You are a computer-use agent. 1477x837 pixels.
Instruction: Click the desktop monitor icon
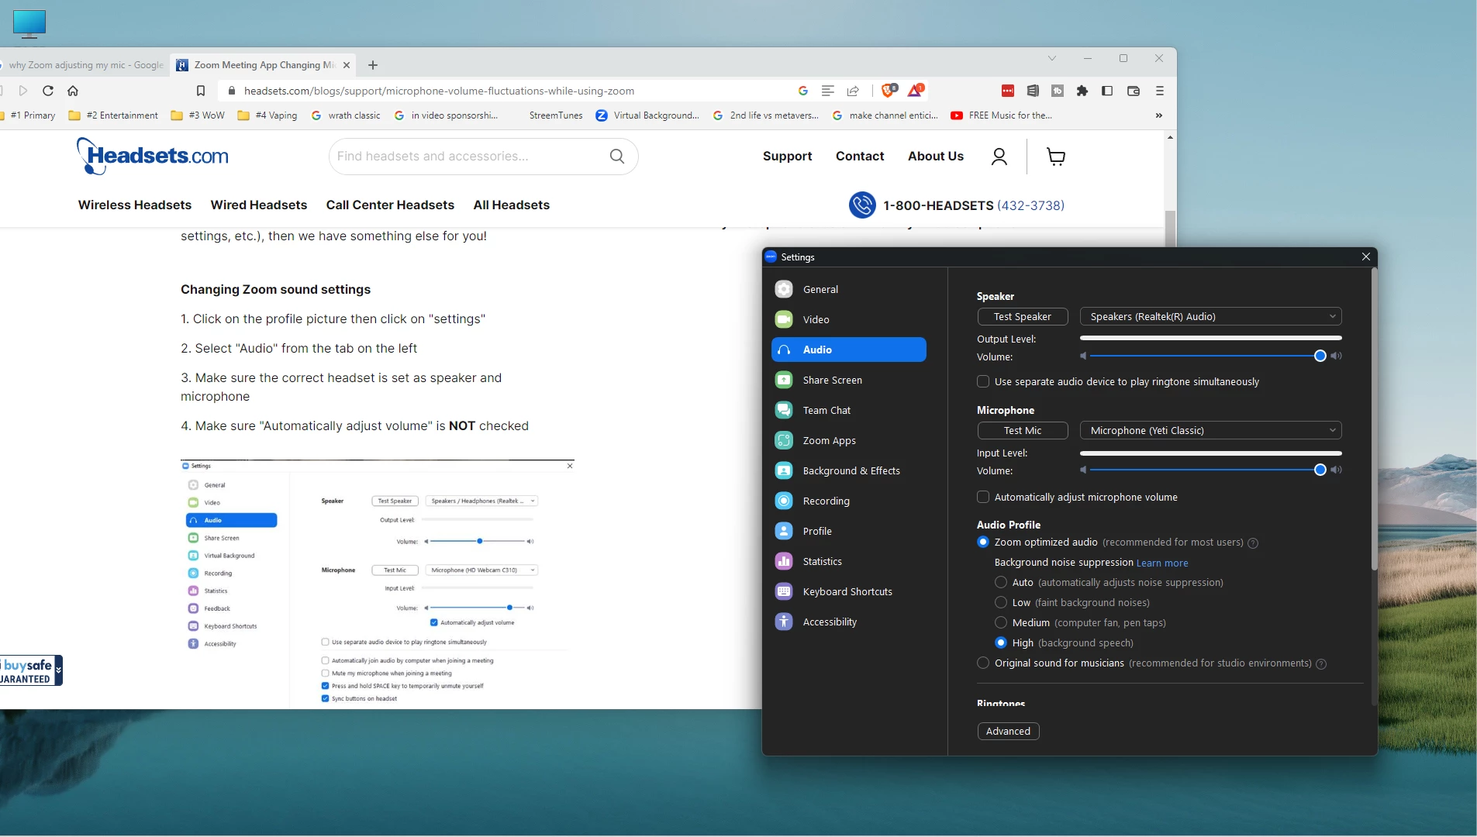(x=29, y=23)
